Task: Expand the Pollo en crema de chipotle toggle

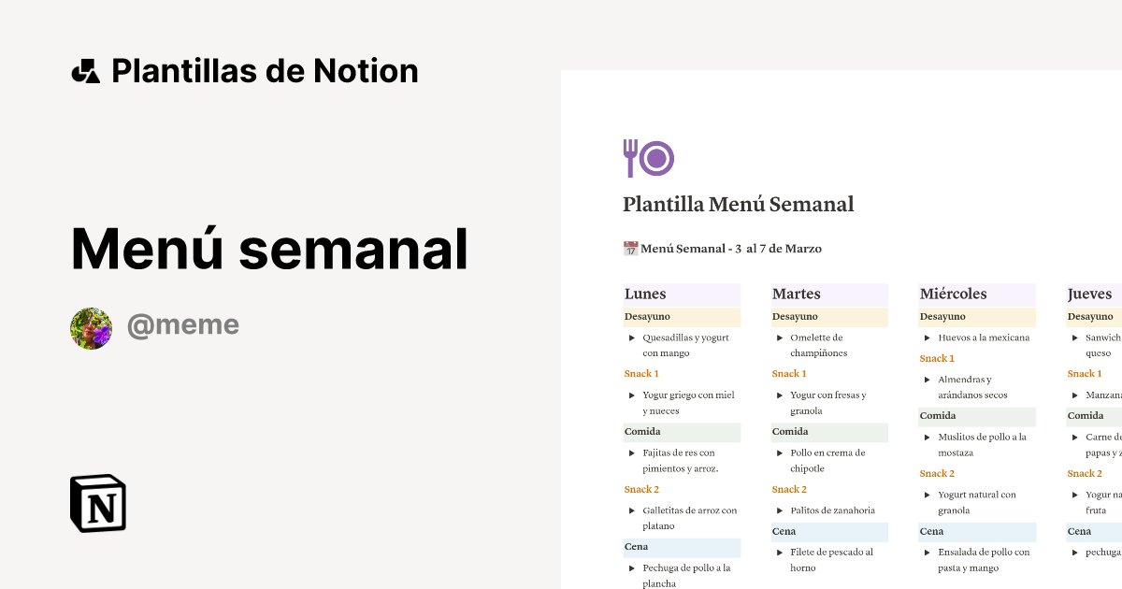Action: pos(779,453)
